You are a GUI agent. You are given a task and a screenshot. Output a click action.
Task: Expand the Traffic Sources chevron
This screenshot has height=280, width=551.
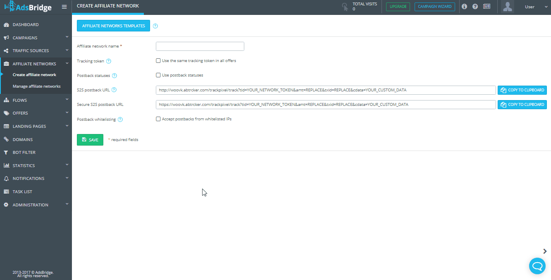point(67,50)
